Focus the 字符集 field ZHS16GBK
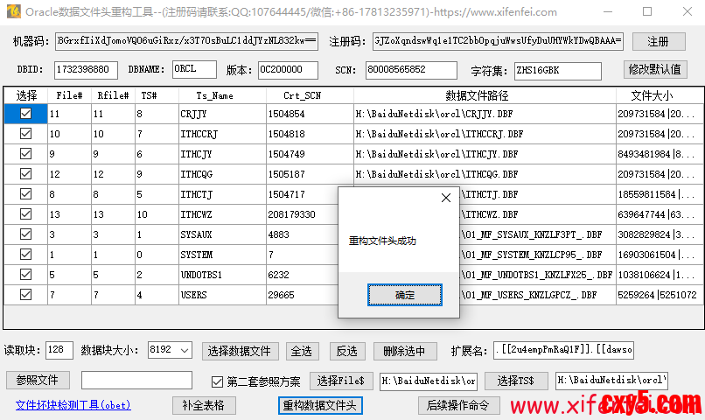 (x=558, y=71)
